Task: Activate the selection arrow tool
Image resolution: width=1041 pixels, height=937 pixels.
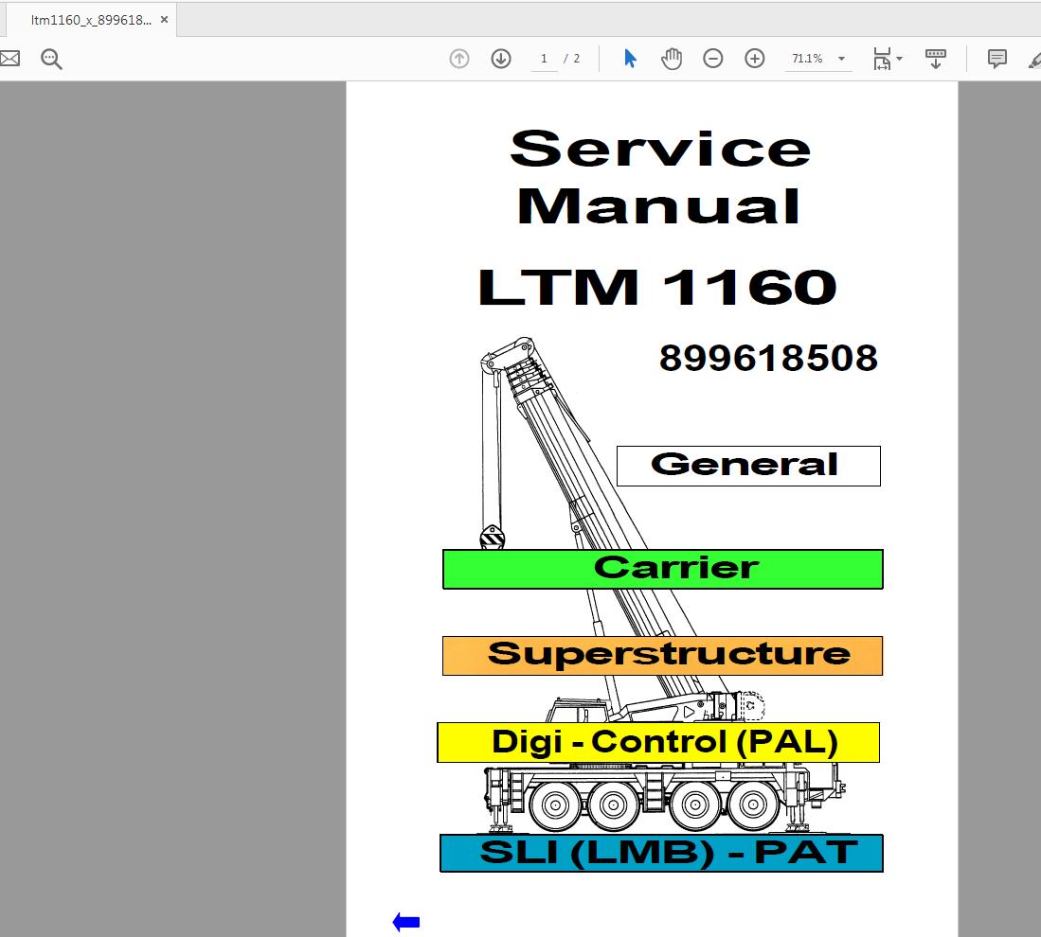Action: pos(630,59)
